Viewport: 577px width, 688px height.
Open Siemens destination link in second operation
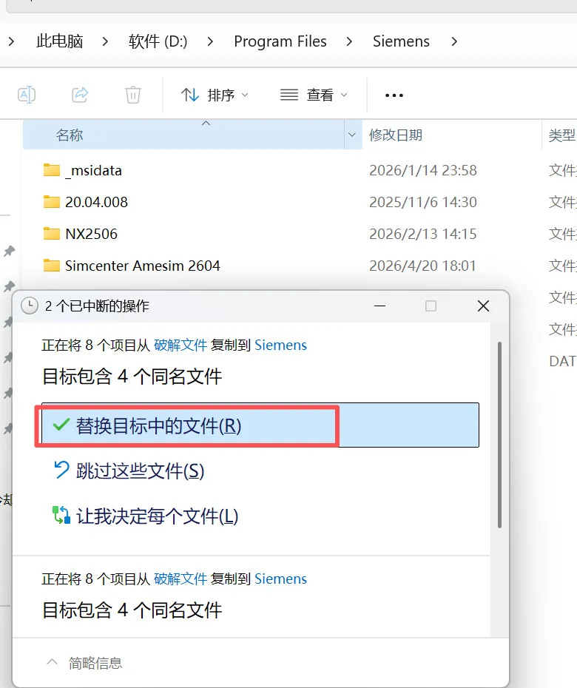tap(280, 579)
